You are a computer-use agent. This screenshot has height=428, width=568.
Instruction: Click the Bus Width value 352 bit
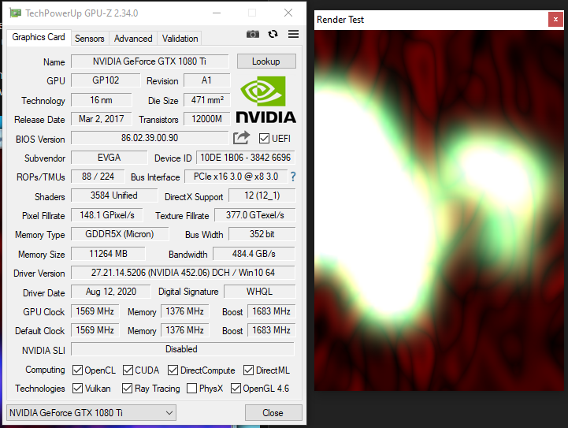pyautogui.click(x=262, y=234)
